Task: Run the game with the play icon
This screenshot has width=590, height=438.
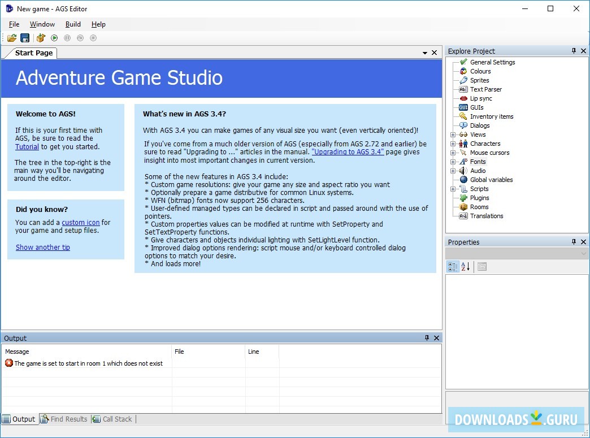Action: (53, 38)
